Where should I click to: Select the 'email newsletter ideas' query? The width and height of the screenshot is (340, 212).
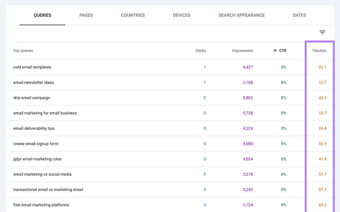[x=34, y=83]
